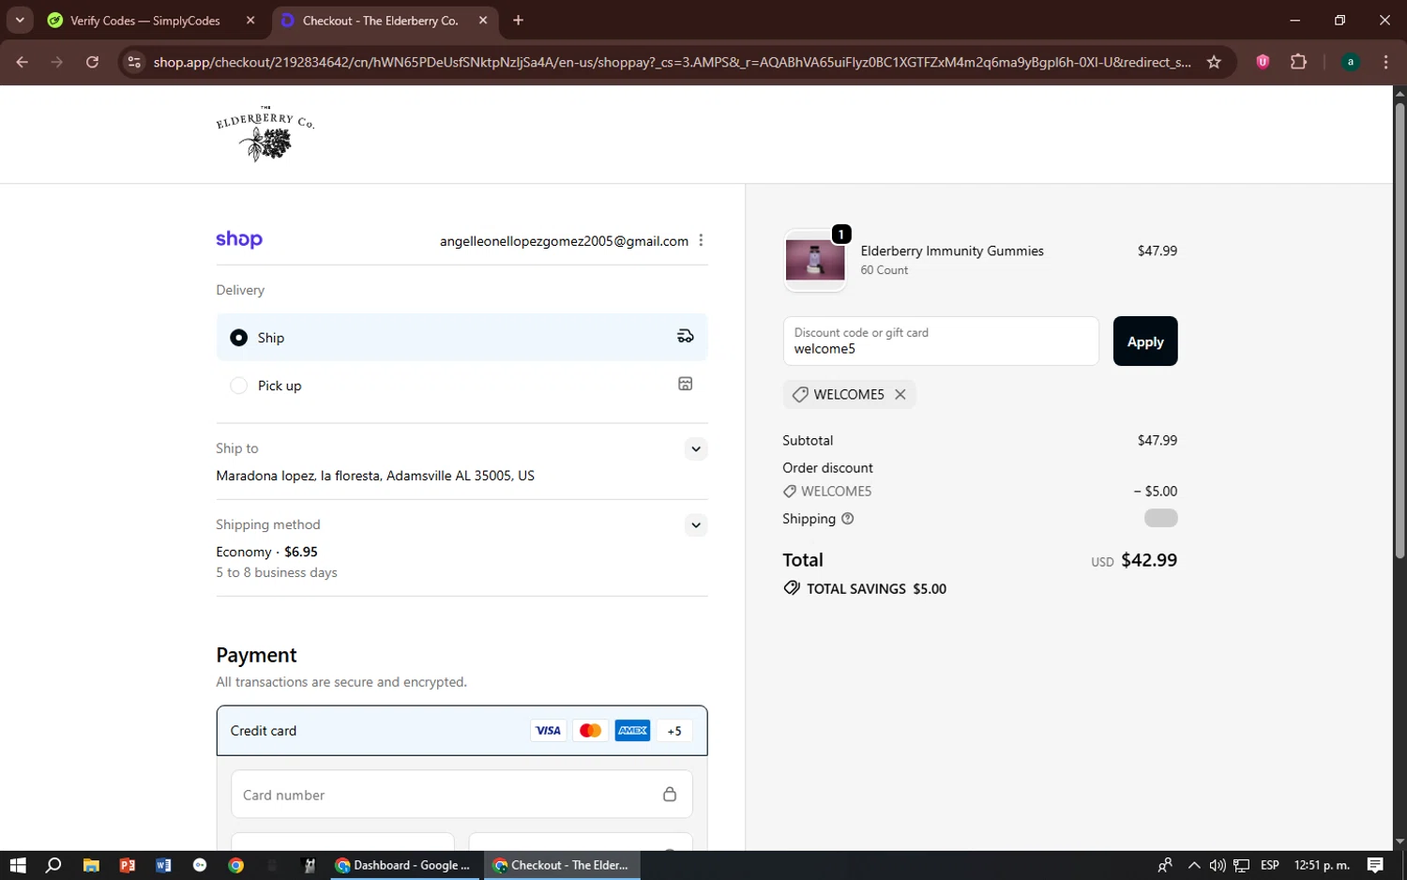The image size is (1407, 880).
Task: Close the Verify Codes tab
Action: 250,21
